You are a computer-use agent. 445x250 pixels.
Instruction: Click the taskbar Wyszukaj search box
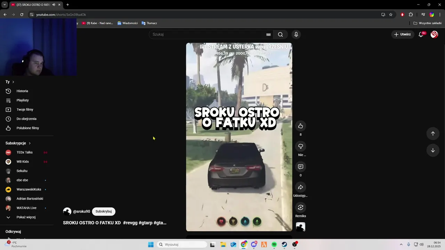(182, 244)
